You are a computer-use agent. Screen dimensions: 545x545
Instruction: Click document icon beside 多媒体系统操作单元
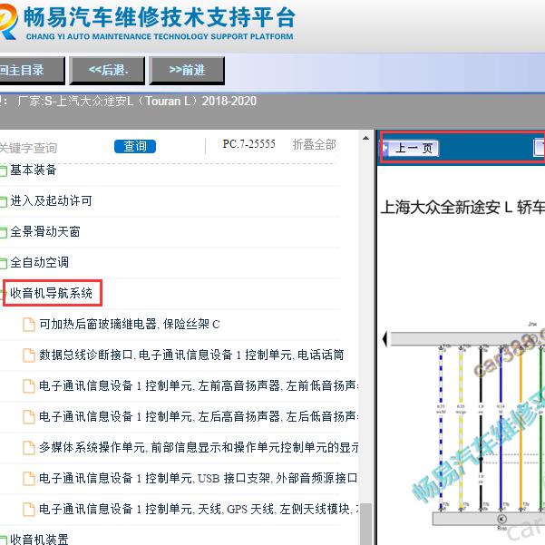pos(29,448)
